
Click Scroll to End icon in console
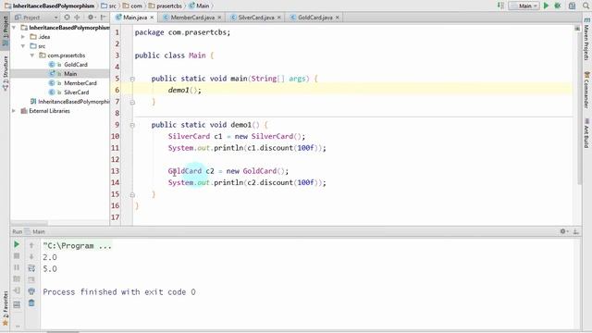pyautogui.click(x=31, y=279)
